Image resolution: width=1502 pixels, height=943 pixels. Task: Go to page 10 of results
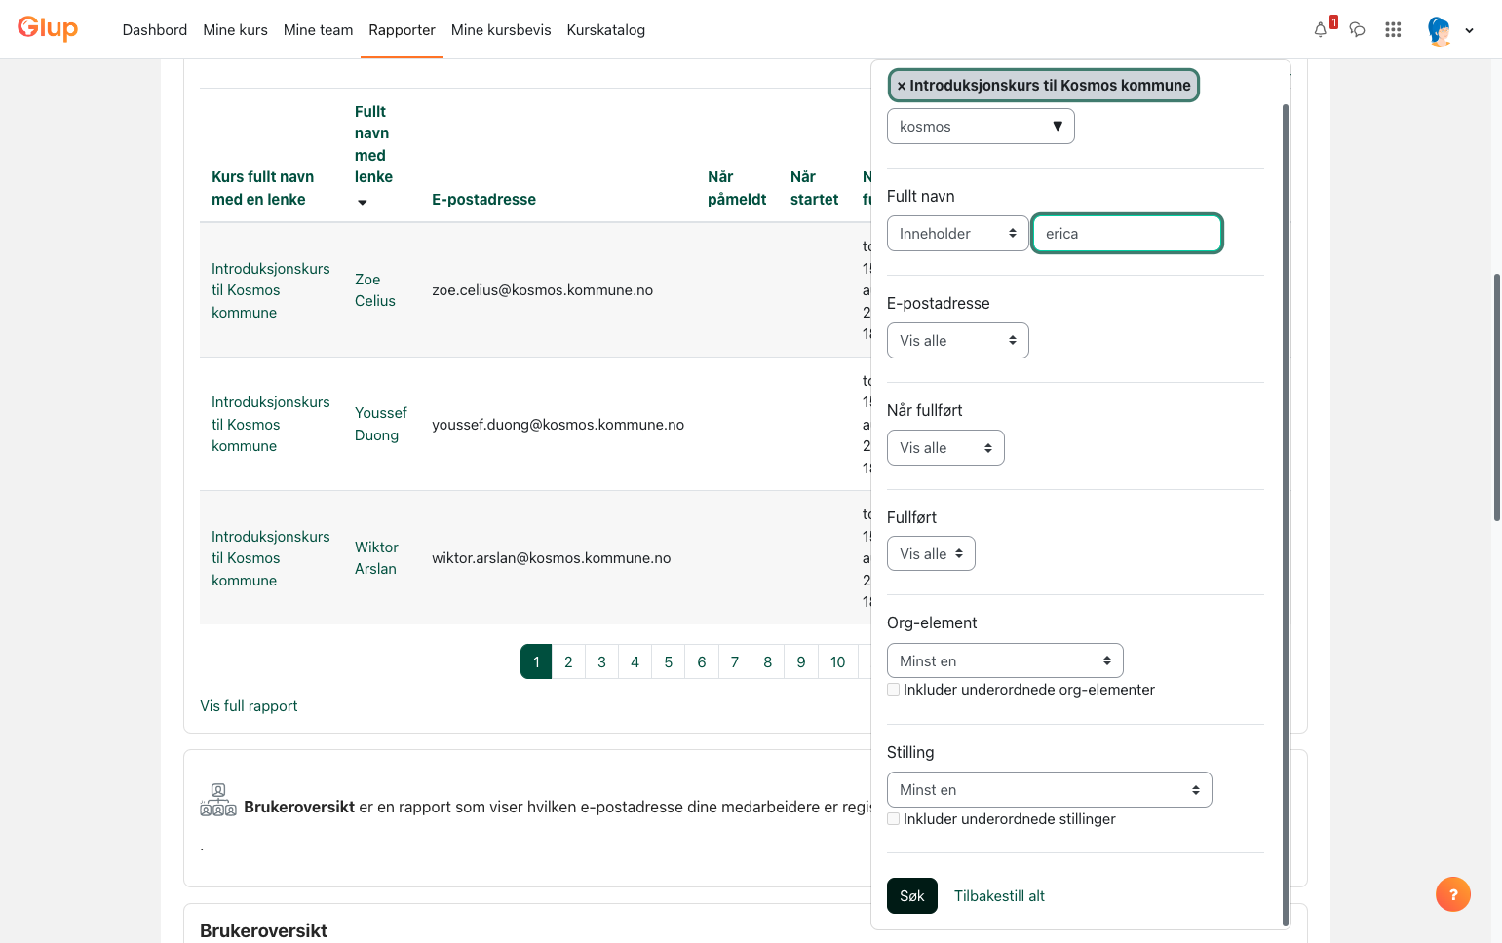click(x=838, y=661)
